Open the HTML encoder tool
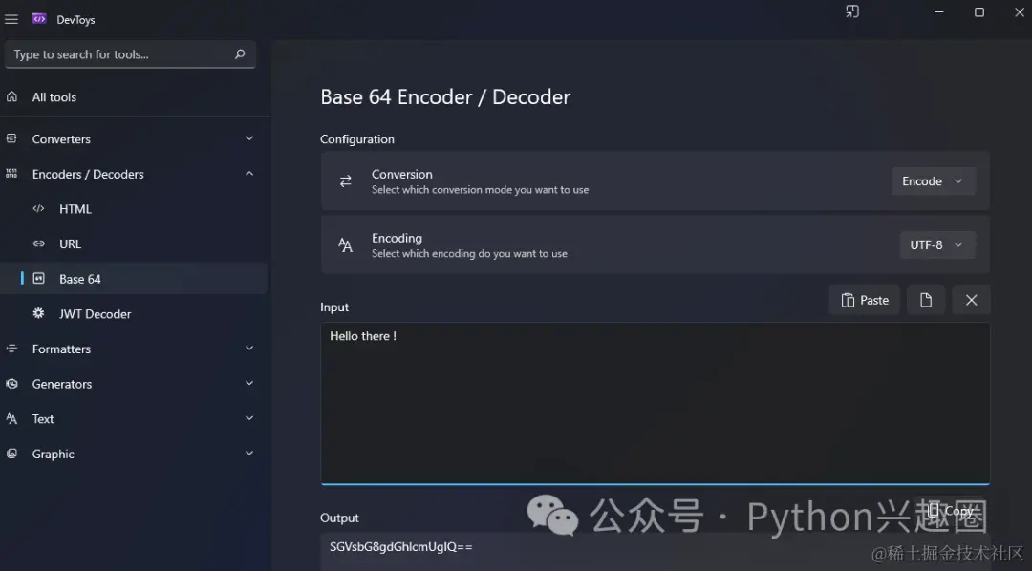1032x571 pixels. pos(135,208)
